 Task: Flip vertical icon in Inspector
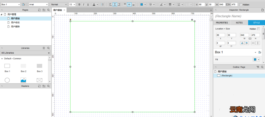(x=247, y=43)
